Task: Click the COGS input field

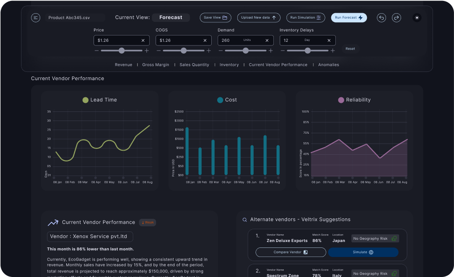Action: (183, 40)
